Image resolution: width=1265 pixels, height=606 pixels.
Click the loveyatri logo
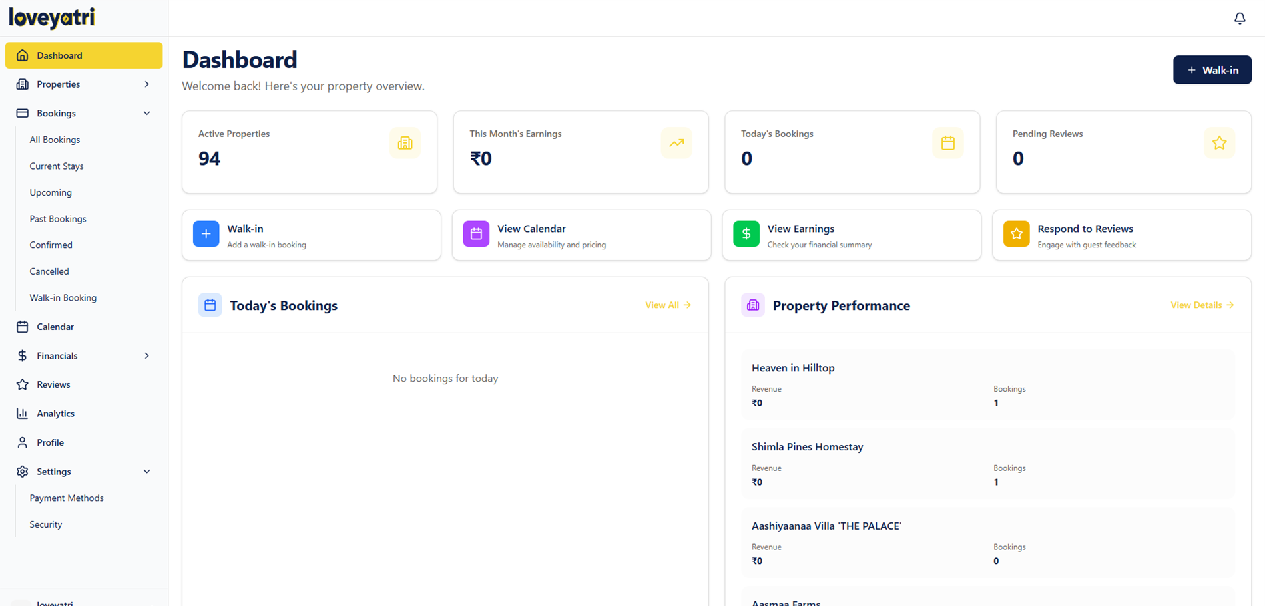(52, 18)
